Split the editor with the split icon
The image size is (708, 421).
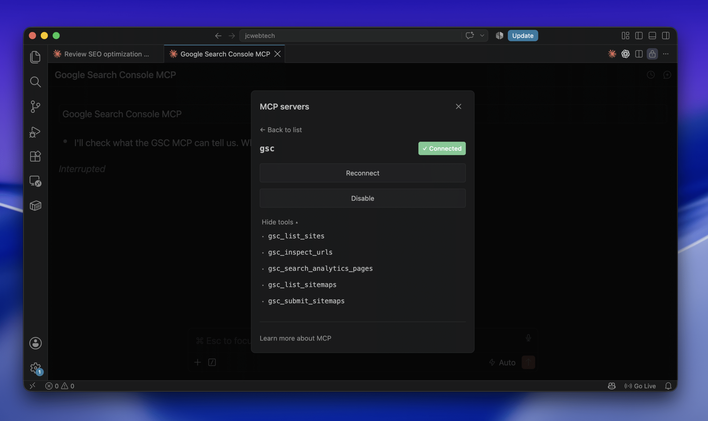[x=639, y=54]
